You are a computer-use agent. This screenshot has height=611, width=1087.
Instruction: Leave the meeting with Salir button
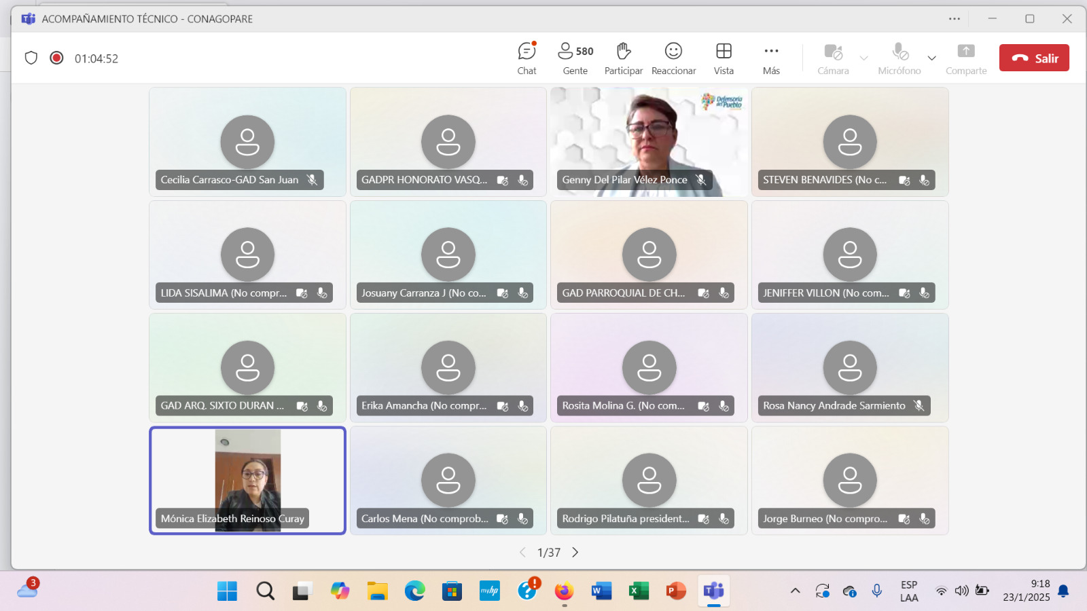pos(1034,58)
